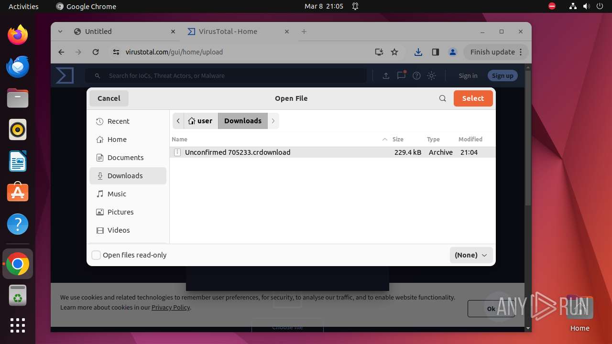Click the install app icon in address bar

tap(379, 52)
